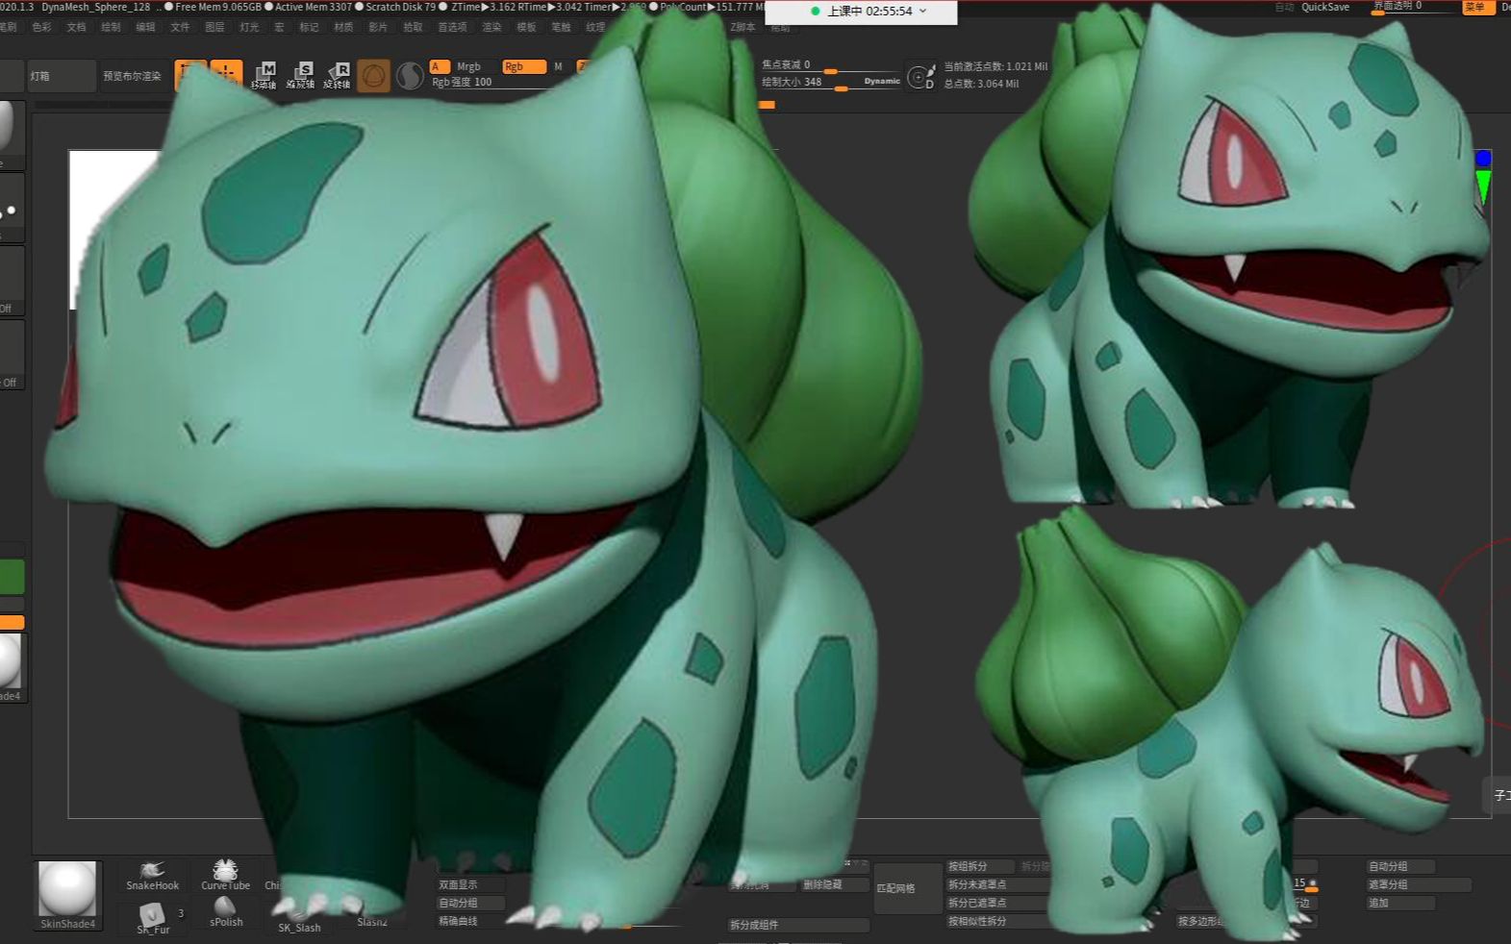Click the 删除隐藏 button
Viewport: 1511px width, 944px height.
pyautogui.click(x=833, y=884)
